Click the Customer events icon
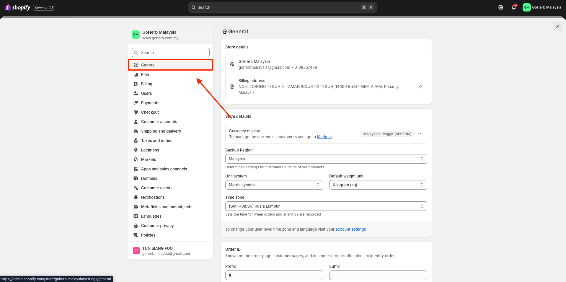This screenshot has height=282, width=566. tap(136, 188)
